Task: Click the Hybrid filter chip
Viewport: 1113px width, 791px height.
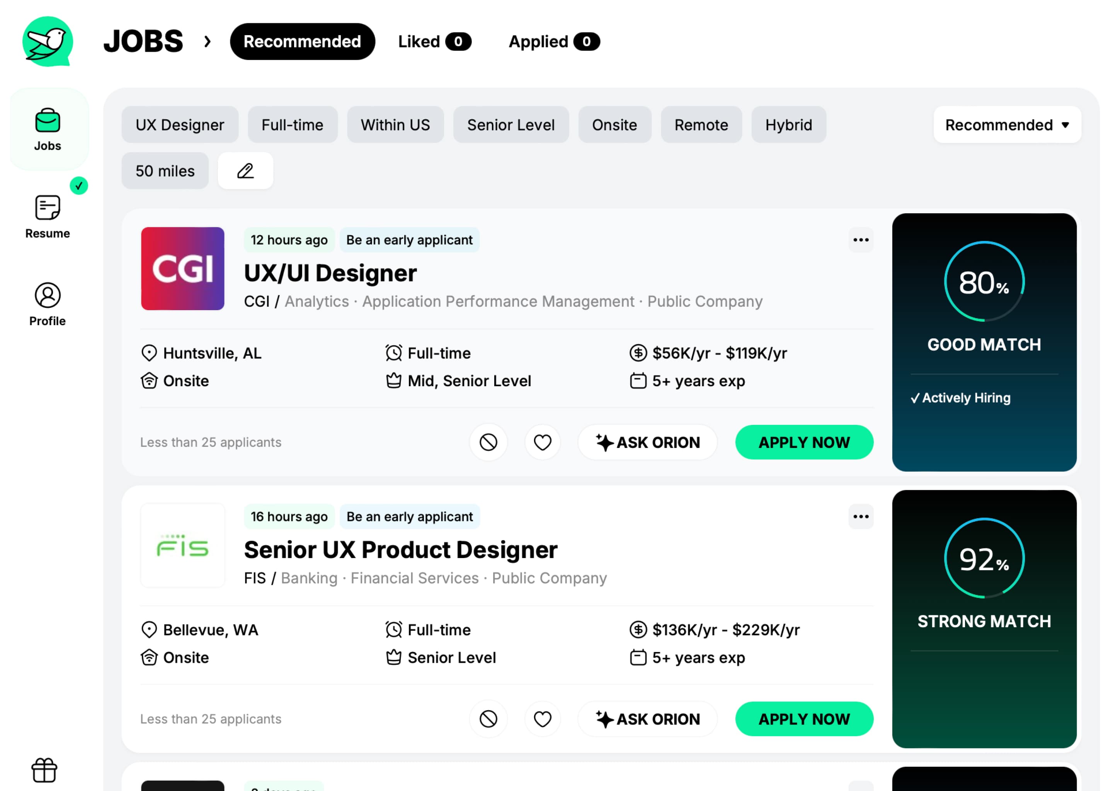Action: [788, 125]
